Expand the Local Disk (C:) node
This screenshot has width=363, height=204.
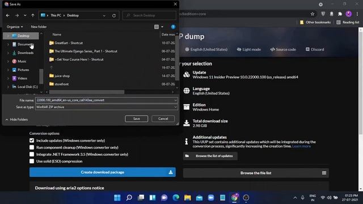pos(8,87)
